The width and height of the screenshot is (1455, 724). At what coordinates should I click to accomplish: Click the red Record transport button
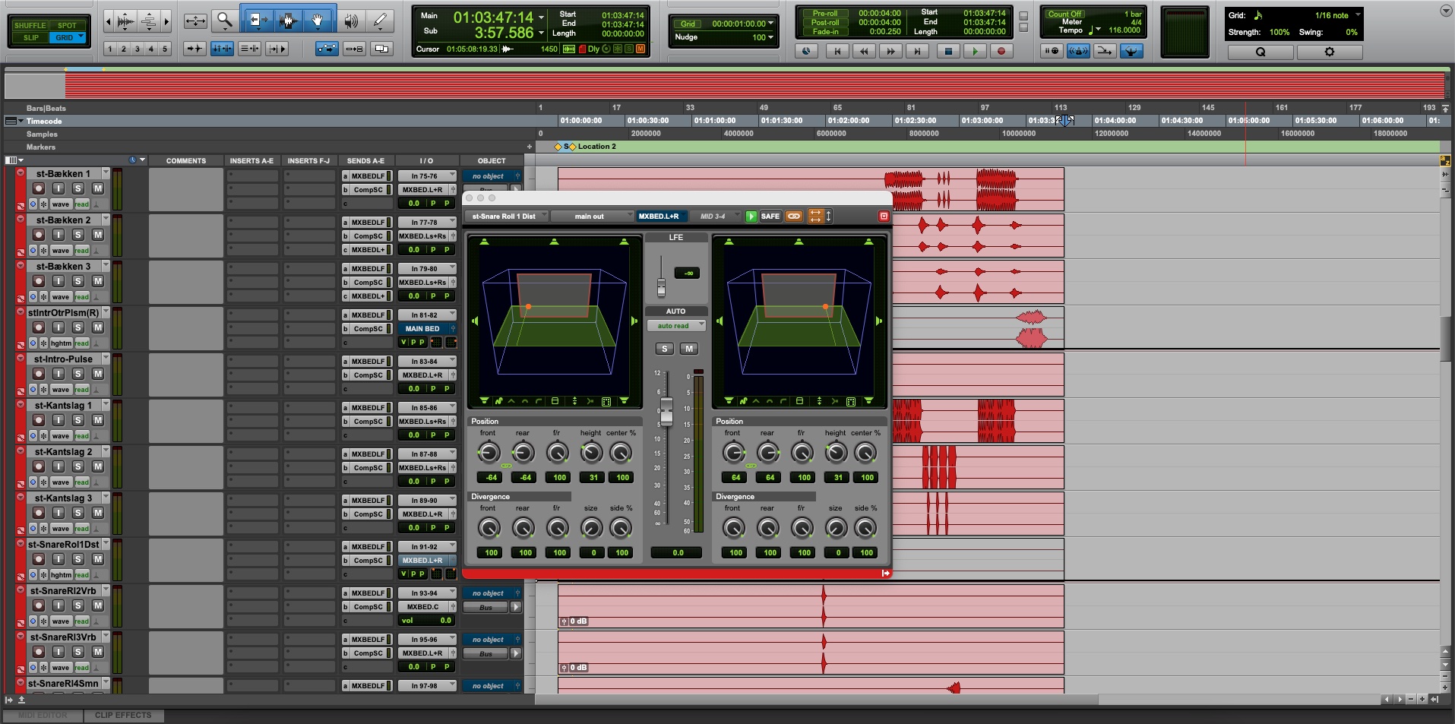pyautogui.click(x=1001, y=51)
